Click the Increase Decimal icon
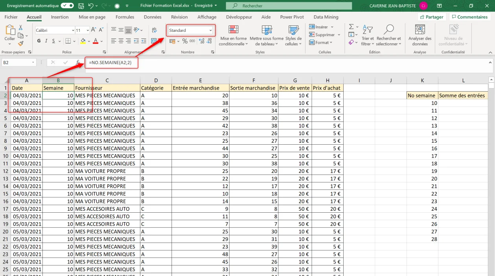The image size is (495, 276). tap(202, 41)
